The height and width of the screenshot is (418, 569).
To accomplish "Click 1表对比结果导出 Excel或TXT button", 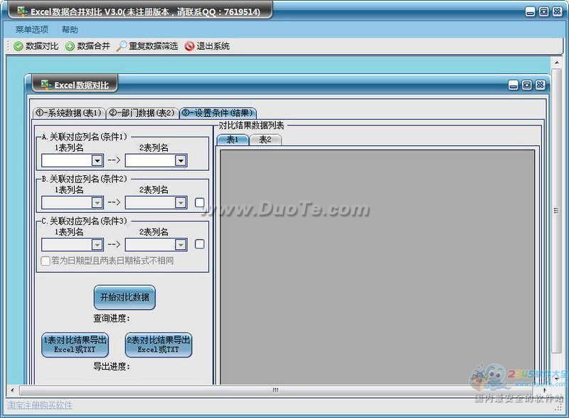I will (75, 345).
